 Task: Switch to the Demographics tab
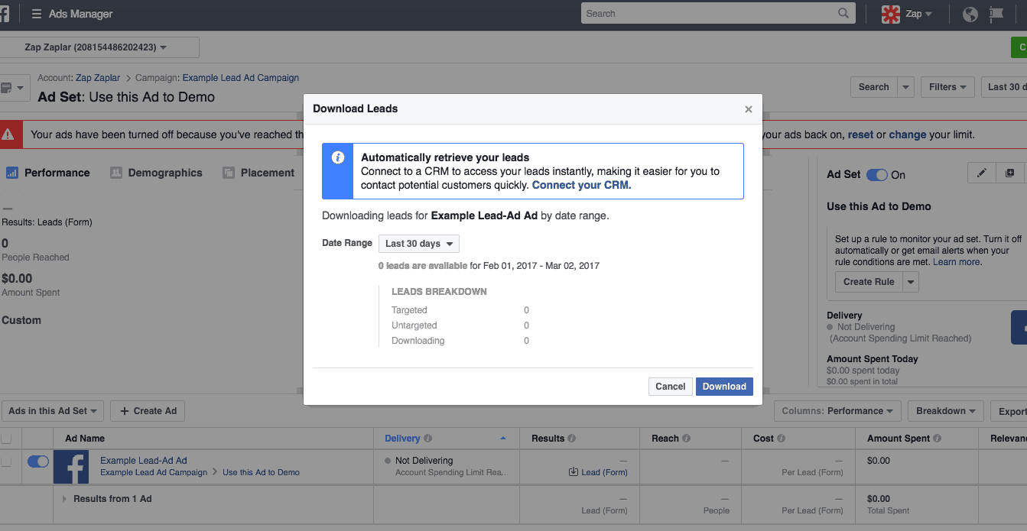[x=156, y=173]
